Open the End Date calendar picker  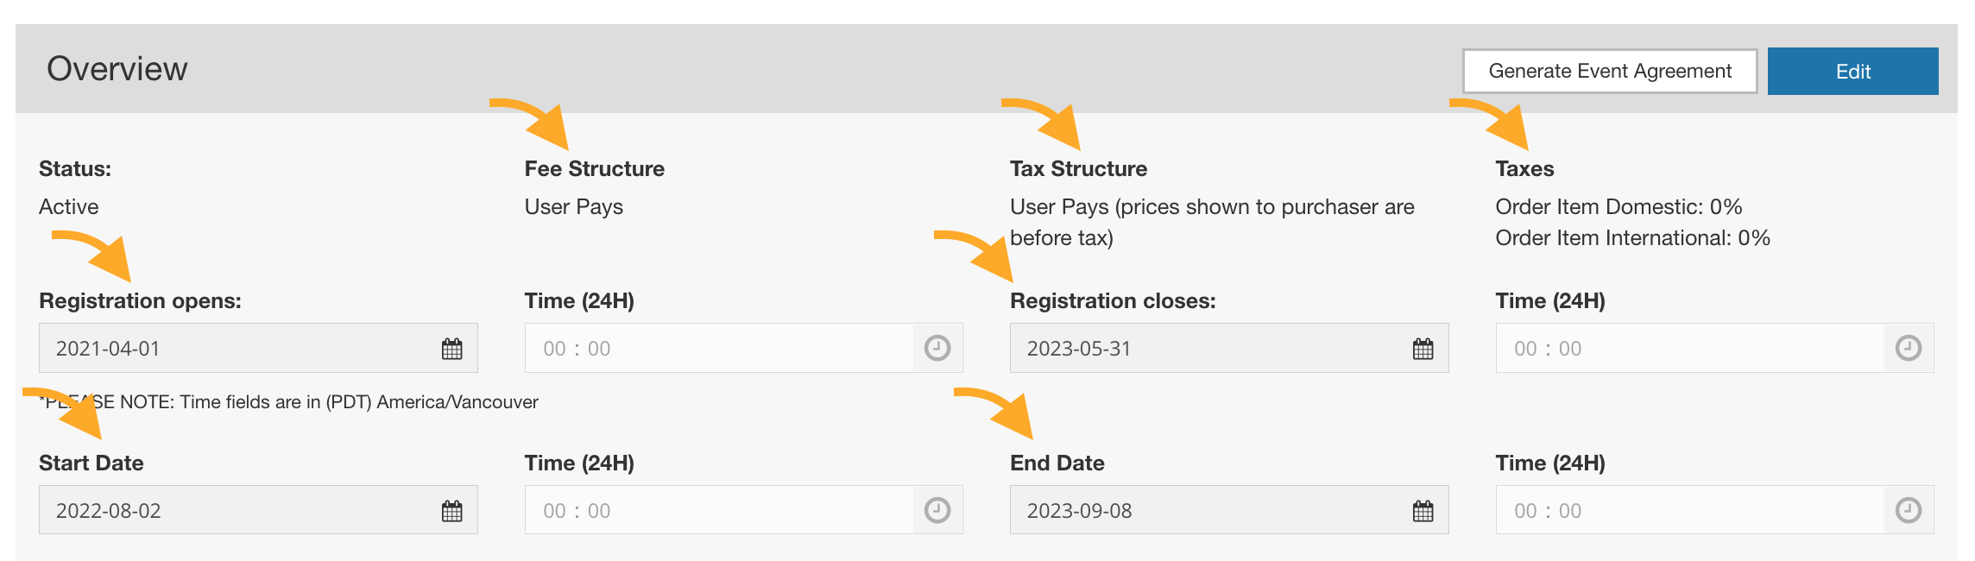point(1421,509)
